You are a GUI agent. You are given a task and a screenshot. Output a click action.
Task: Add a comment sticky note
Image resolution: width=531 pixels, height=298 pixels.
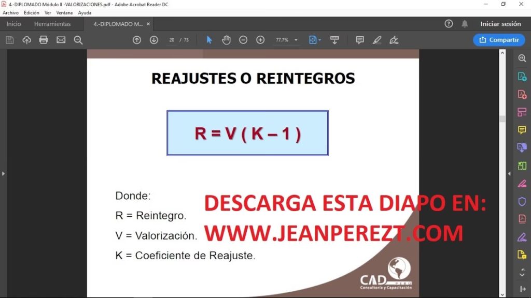[360, 40]
